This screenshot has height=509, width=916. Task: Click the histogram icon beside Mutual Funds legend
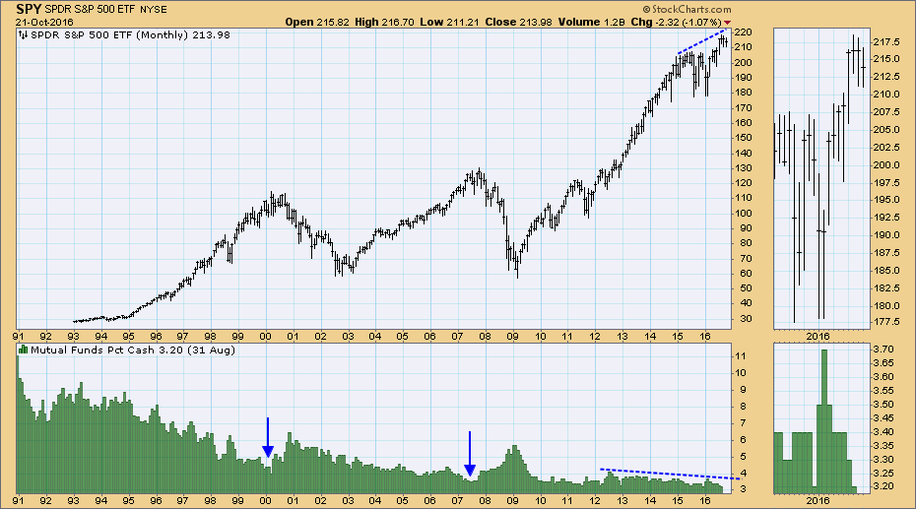(24, 350)
